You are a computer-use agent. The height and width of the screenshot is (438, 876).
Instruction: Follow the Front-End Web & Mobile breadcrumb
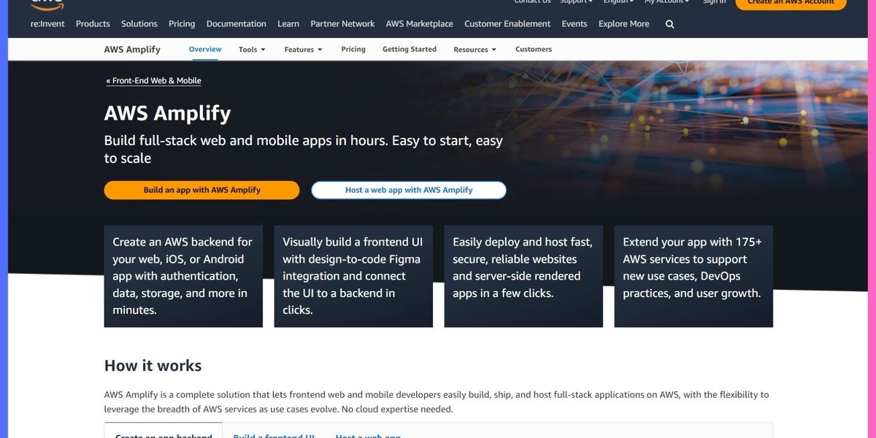[153, 80]
